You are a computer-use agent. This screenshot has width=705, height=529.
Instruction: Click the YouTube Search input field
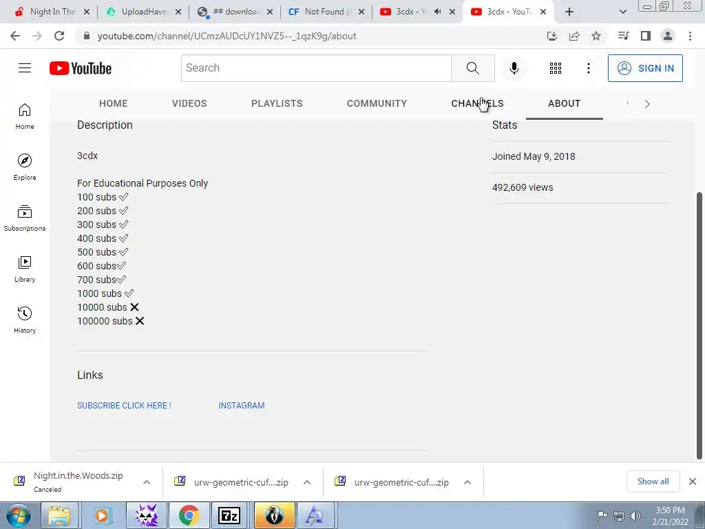(x=316, y=68)
